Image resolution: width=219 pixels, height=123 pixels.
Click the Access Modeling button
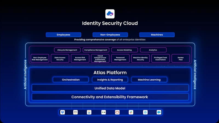click(124, 50)
